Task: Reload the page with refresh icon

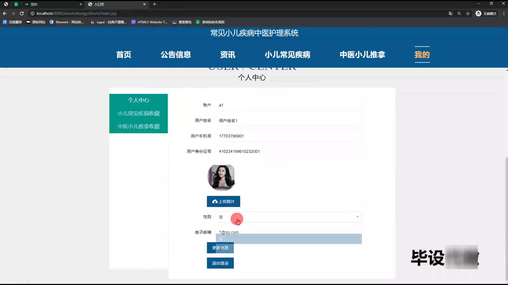Action: (x=22, y=13)
